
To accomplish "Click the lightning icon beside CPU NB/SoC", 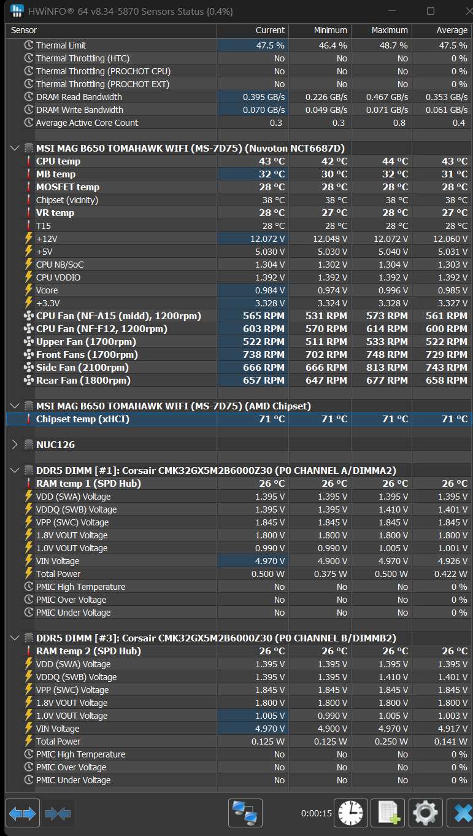I will [x=29, y=265].
